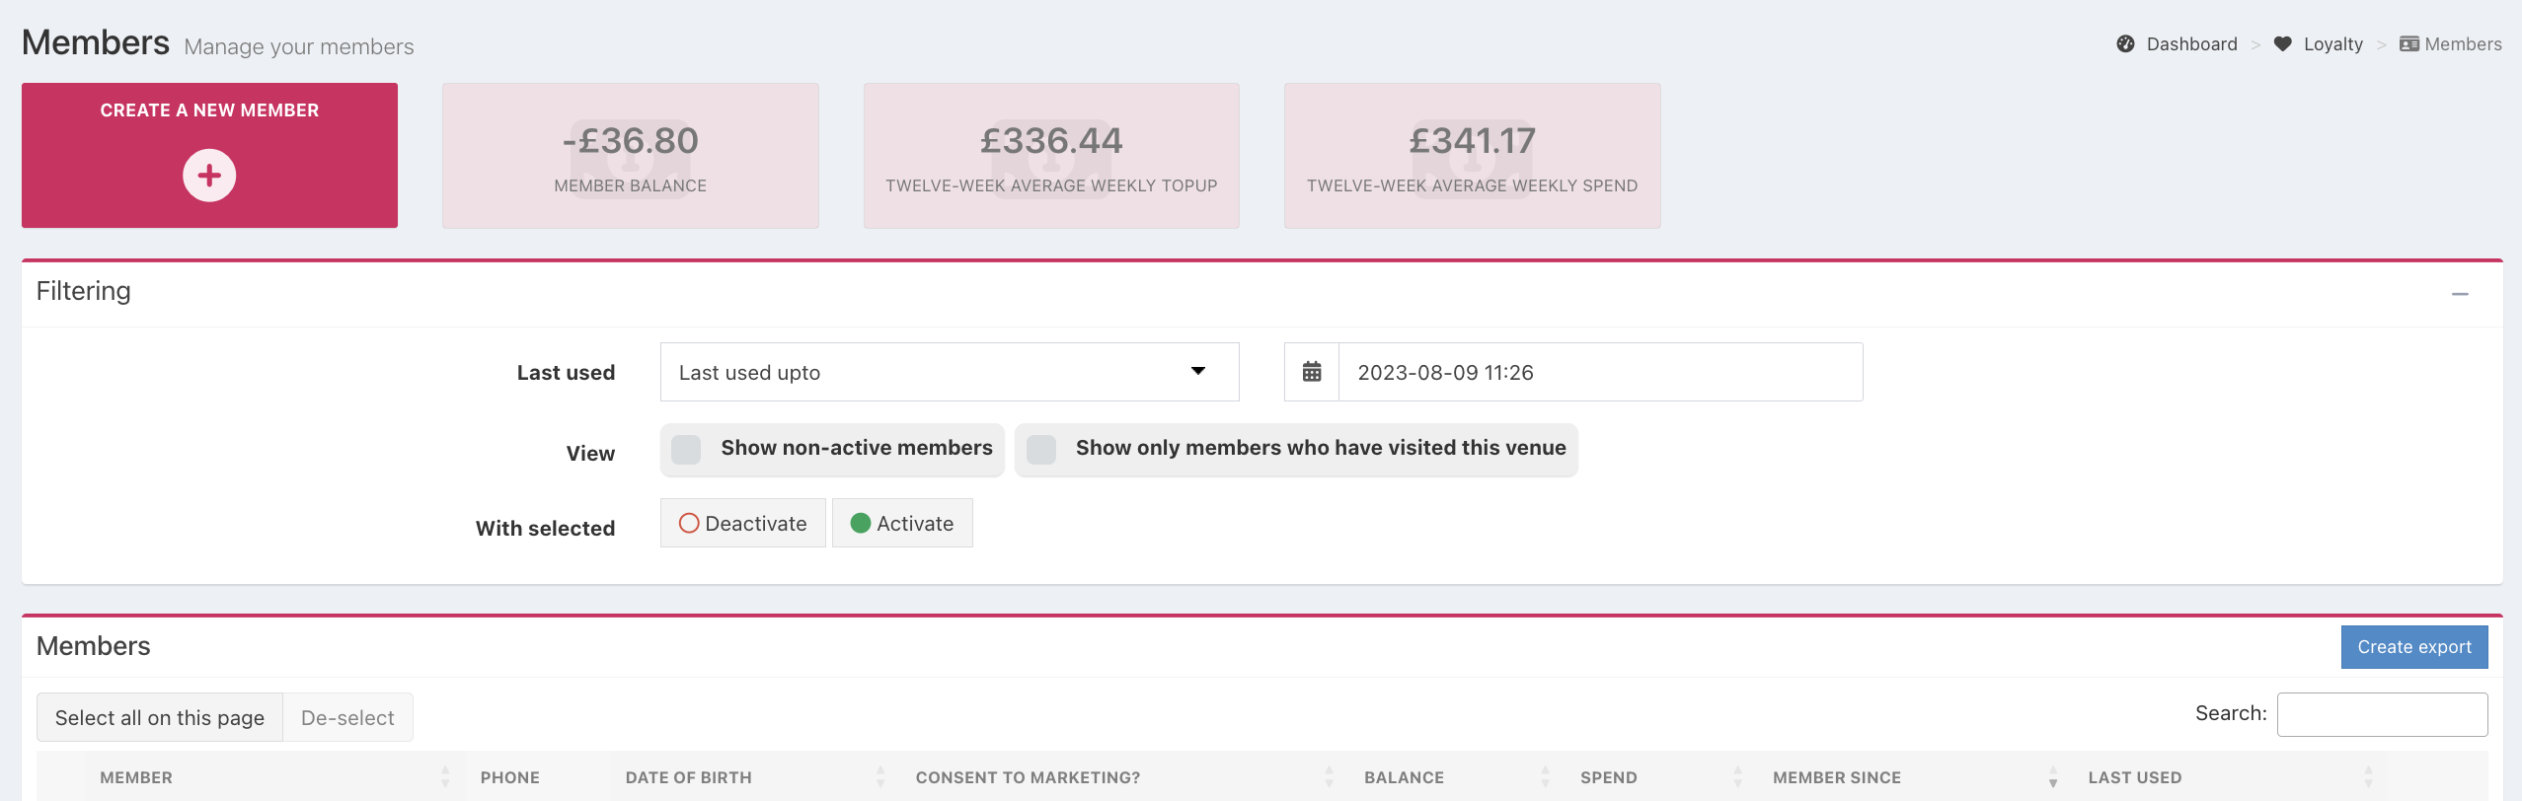Enable Show only members who visited venue
This screenshot has width=2522, height=801.
pos(1041,450)
